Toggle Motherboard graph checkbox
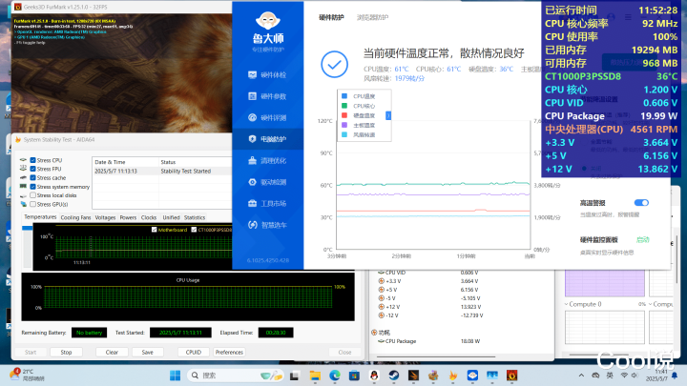The height and width of the screenshot is (386, 687). [x=155, y=230]
